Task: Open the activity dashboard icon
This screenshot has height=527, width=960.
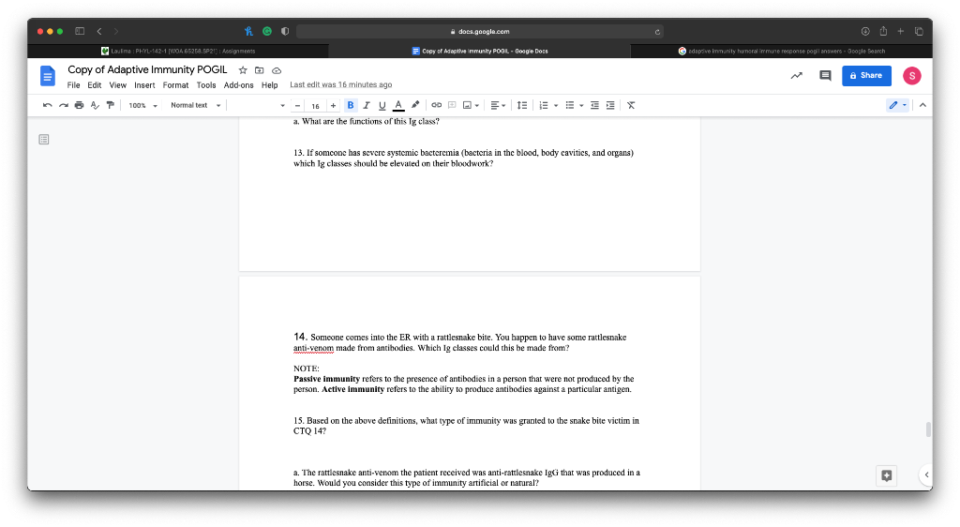Action: [x=797, y=76]
